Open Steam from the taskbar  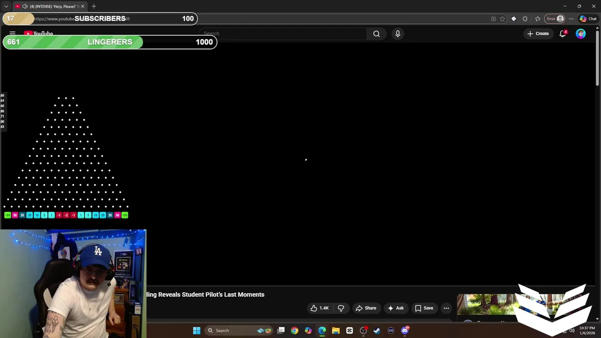[377, 330]
